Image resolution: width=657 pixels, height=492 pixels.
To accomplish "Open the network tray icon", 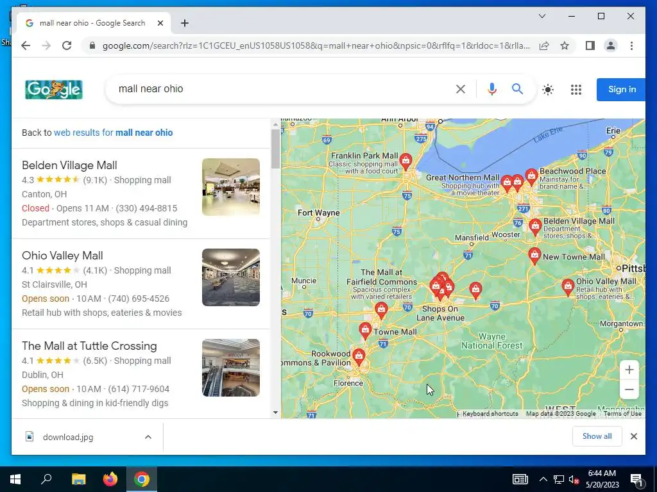I will pyautogui.click(x=559, y=479).
